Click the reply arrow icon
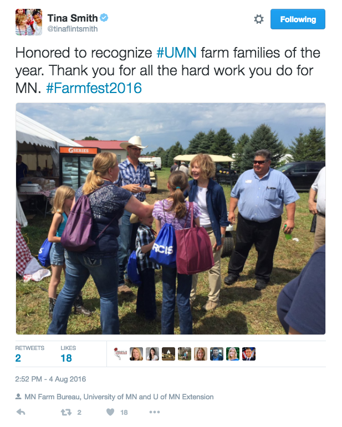This screenshot has height=427, width=342. (21, 412)
